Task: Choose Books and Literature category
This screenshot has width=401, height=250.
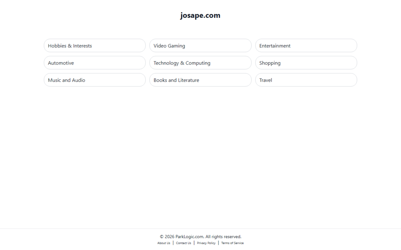Action: click(200, 80)
